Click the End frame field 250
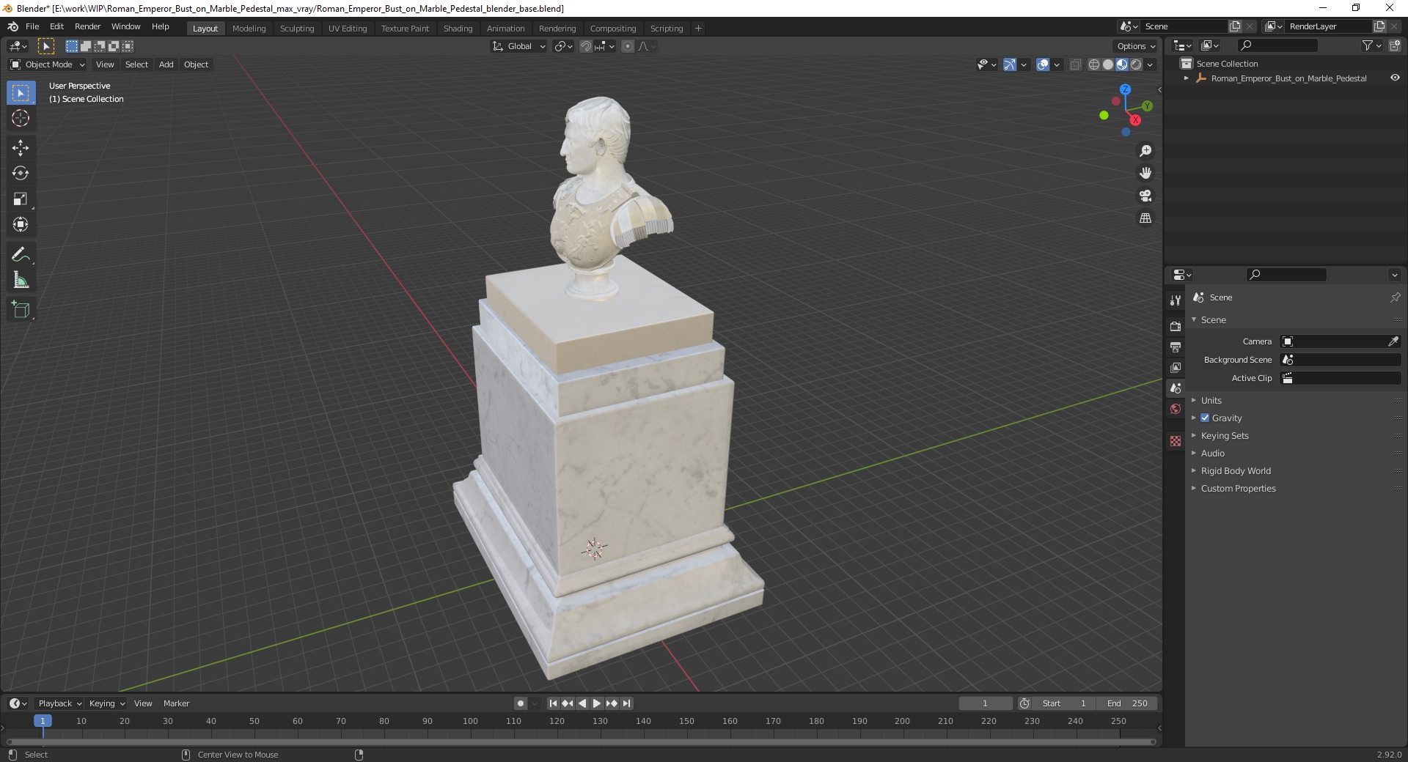The width and height of the screenshot is (1408, 762). pyautogui.click(x=1127, y=703)
